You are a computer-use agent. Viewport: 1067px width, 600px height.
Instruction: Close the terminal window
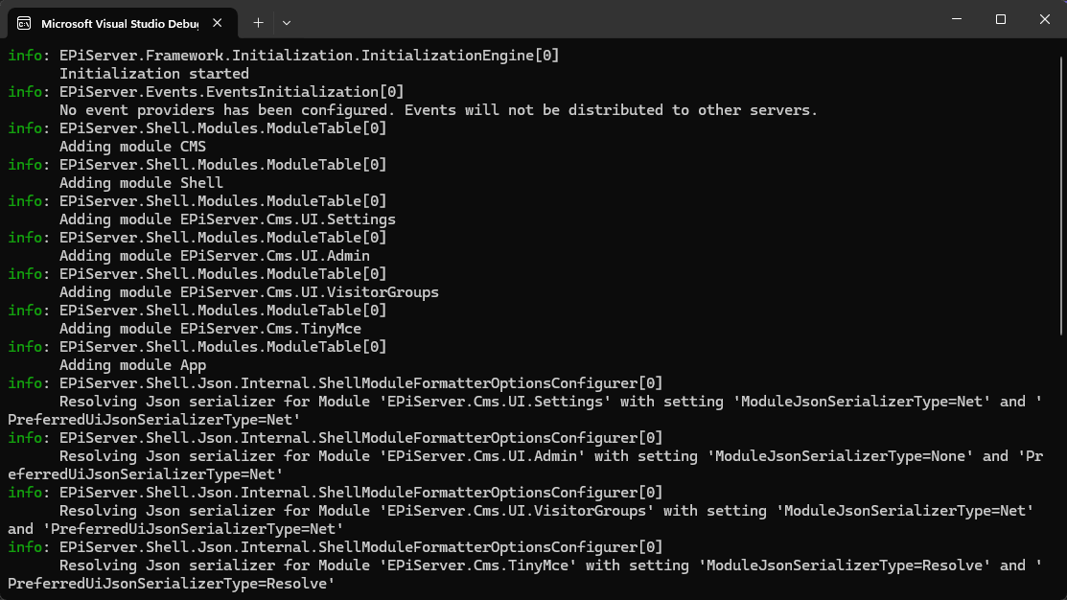point(1045,19)
